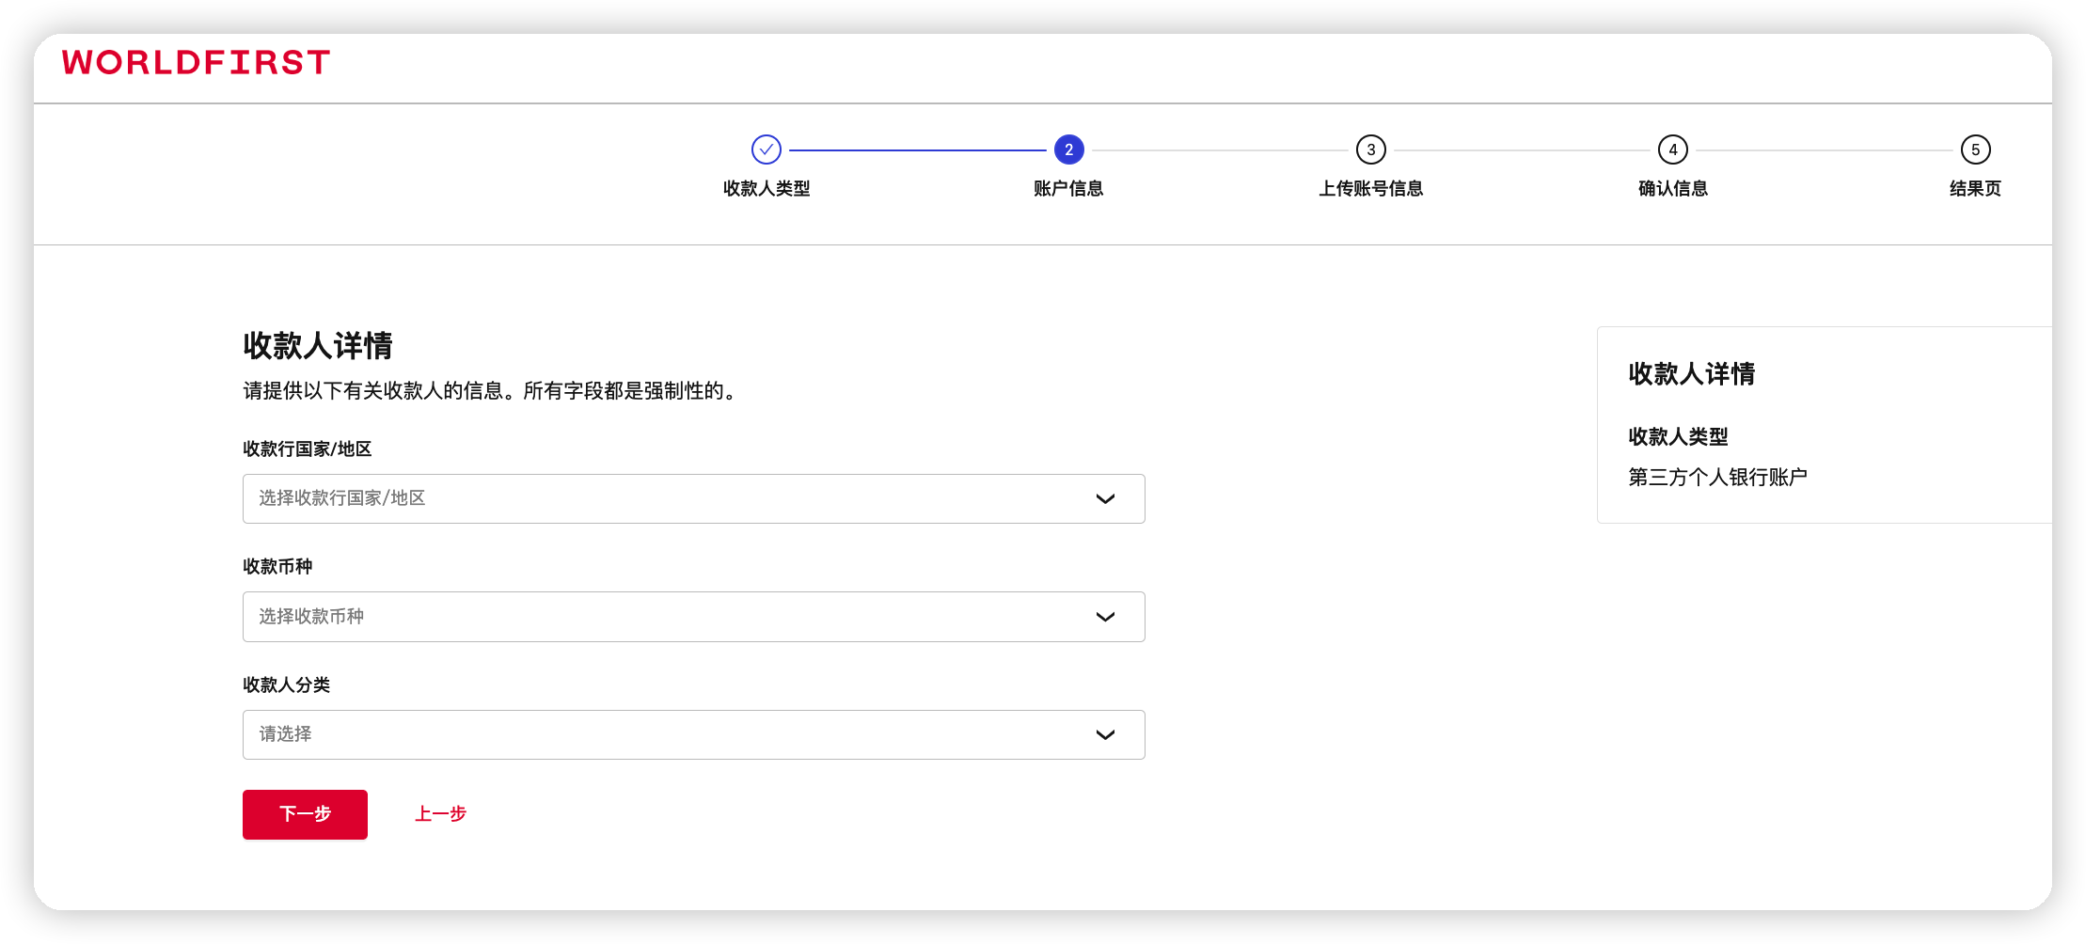
Task: Click the step 3 circle icon
Action: [x=1370, y=149]
